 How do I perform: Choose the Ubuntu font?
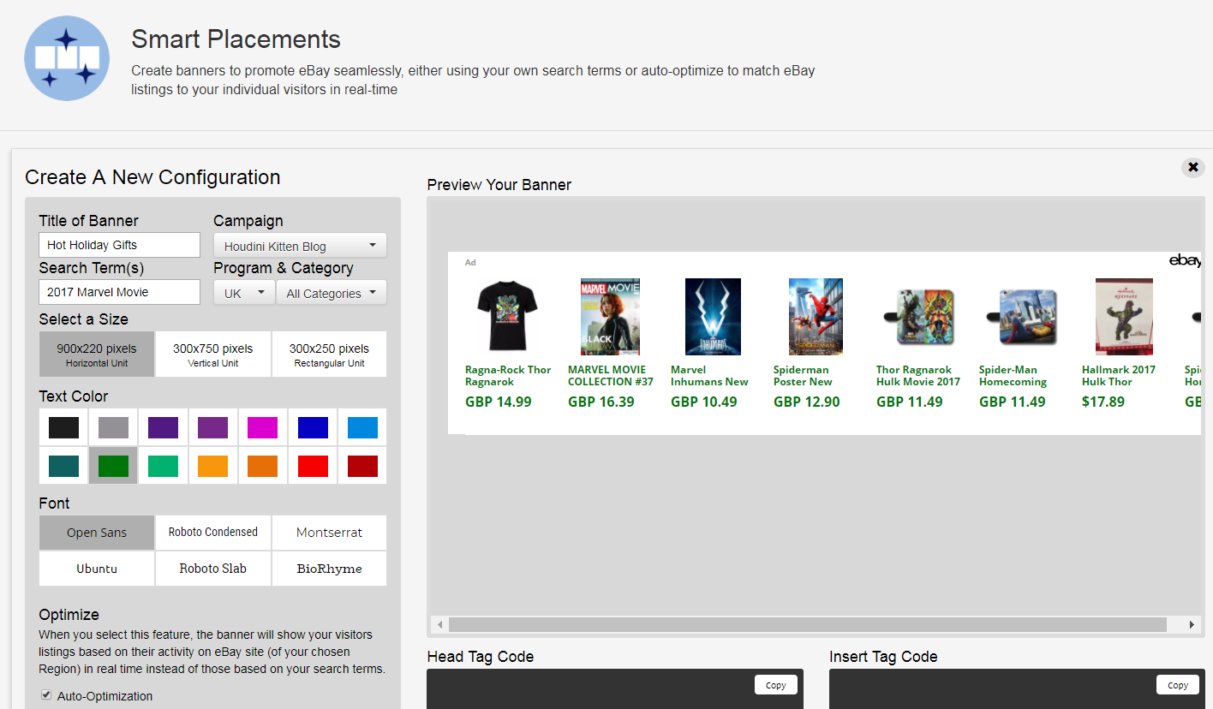[97, 569]
